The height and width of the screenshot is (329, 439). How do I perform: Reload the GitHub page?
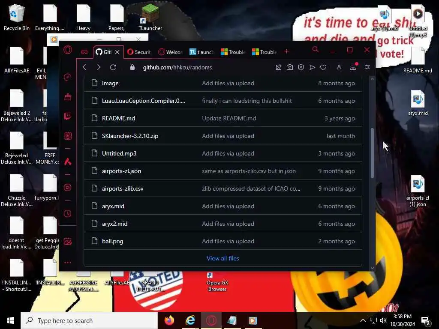[x=113, y=67]
